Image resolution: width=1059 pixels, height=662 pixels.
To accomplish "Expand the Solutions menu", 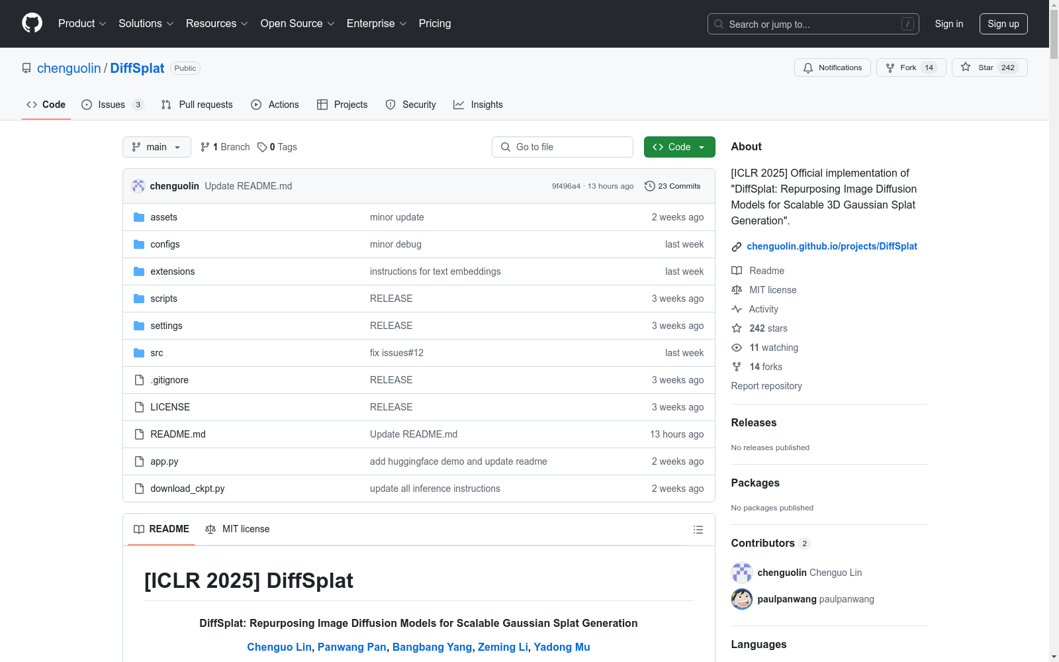I will tap(146, 24).
